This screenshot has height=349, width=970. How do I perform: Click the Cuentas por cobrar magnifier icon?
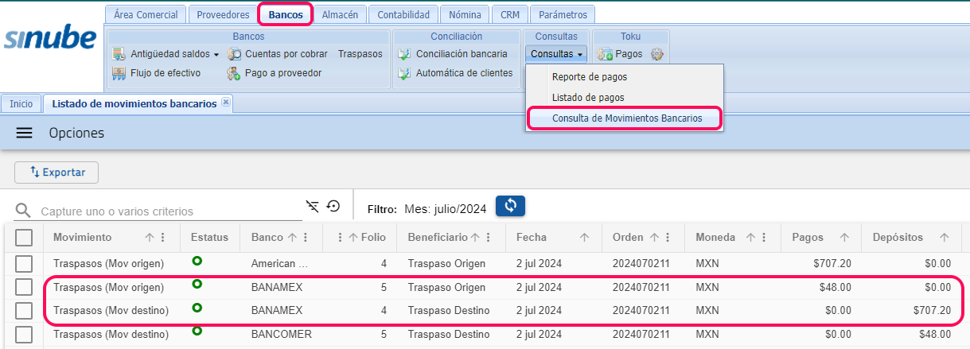point(234,54)
